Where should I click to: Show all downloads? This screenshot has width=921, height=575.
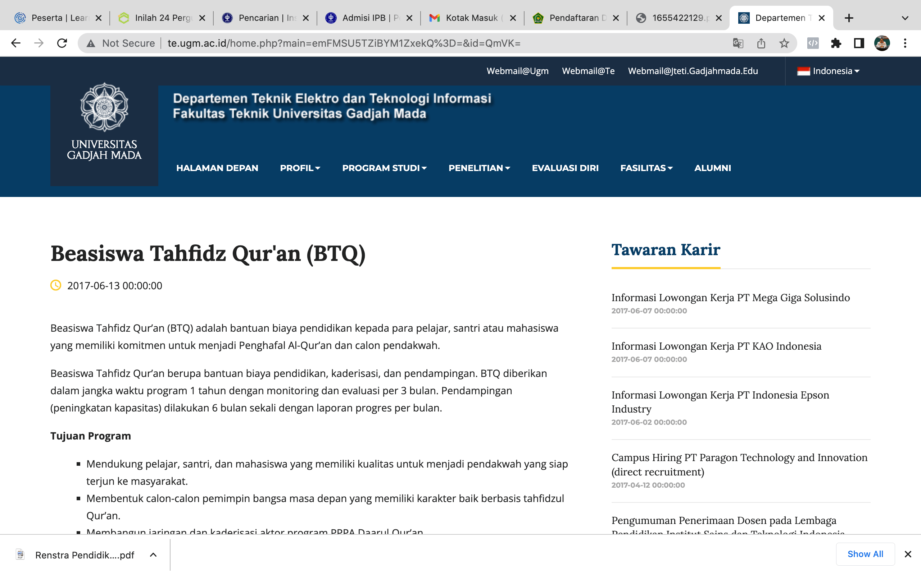(865, 554)
